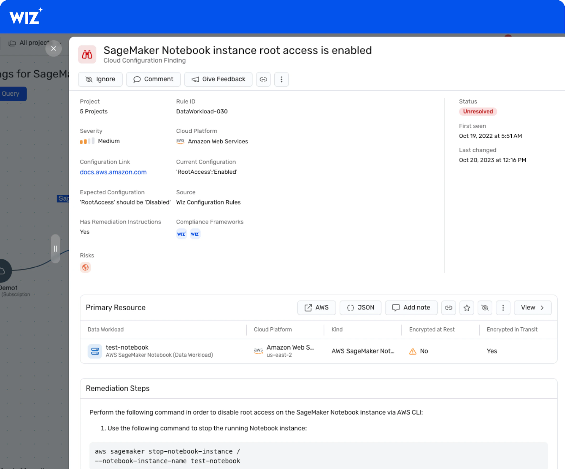
Task: Click the test-notebook data workload icon
Action: point(95,351)
